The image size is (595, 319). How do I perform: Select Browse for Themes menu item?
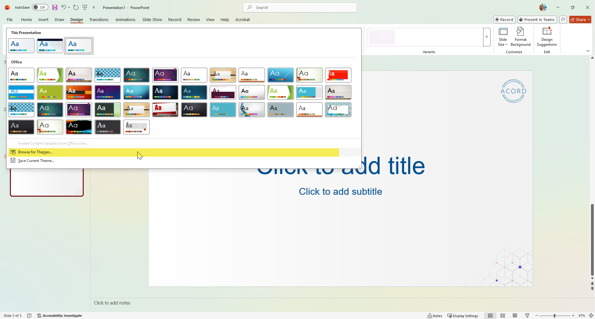point(35,152)
